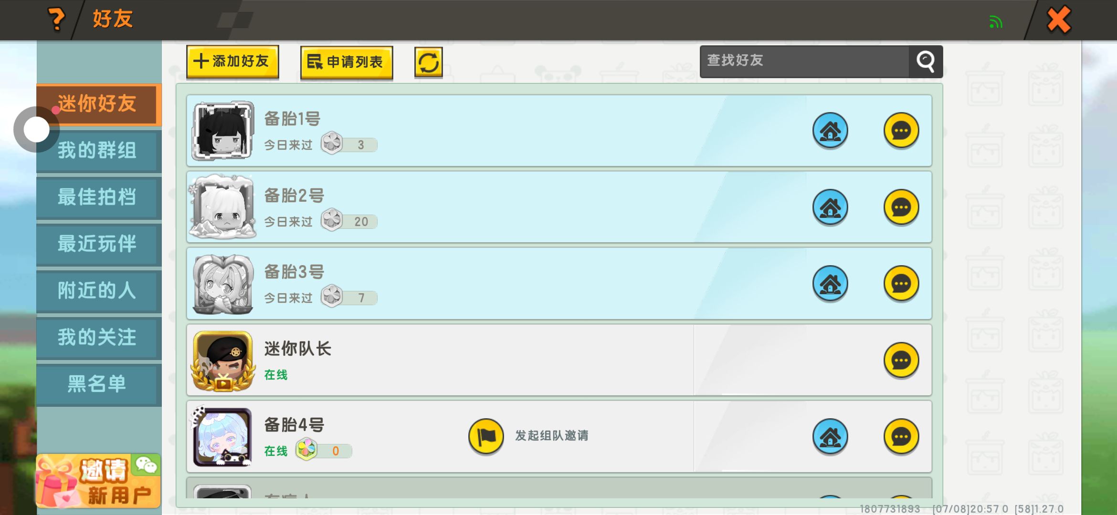This screenshot has height=515, width=1117.
Task: Visit 备胎1号's home via house icon
Action: click(x=830, y=131)
